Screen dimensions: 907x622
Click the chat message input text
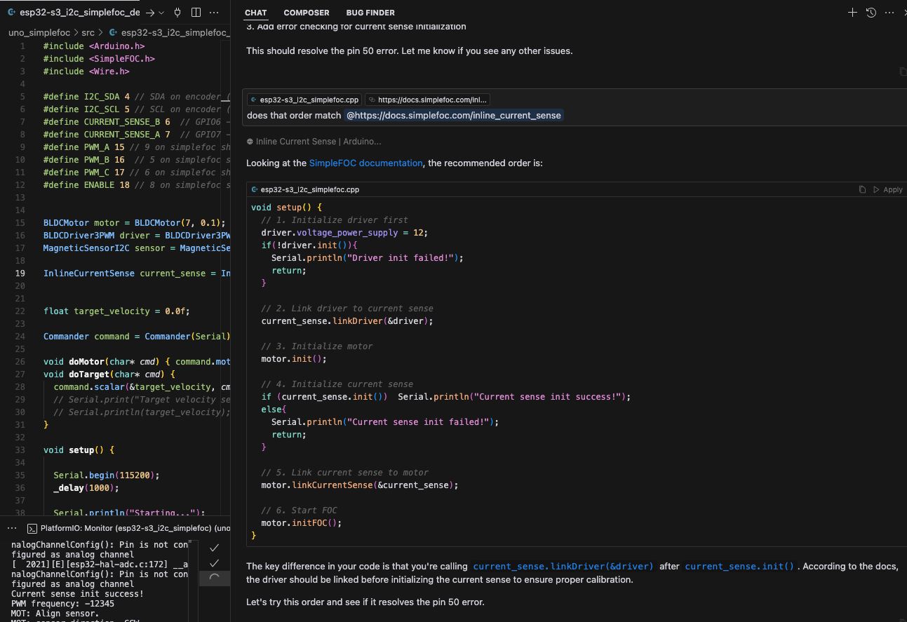295,115
